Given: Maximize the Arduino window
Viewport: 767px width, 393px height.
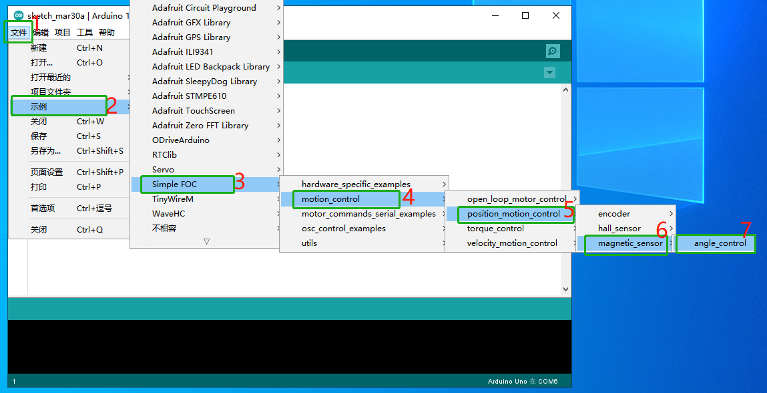Looking at the screenshot, I should pyautogui.click(x=525, y=15).
